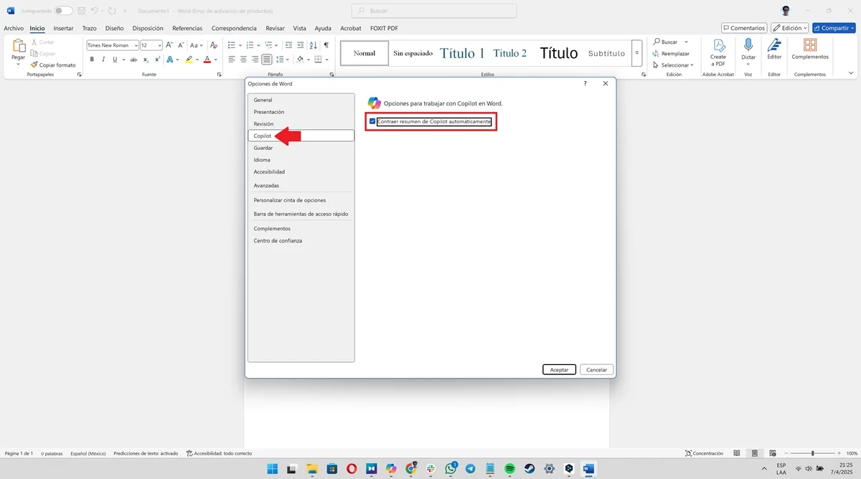Open the Comentarios pane button
861x479 pixels.
[744, 28]
